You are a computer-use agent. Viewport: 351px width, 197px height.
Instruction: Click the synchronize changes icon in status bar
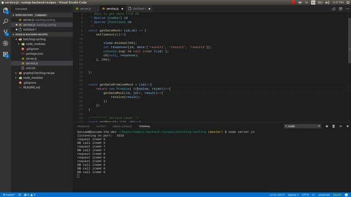[x=20, y=195]
